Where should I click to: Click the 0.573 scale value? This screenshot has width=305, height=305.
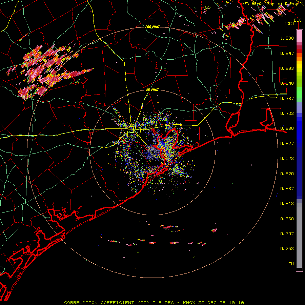point(287,159)
